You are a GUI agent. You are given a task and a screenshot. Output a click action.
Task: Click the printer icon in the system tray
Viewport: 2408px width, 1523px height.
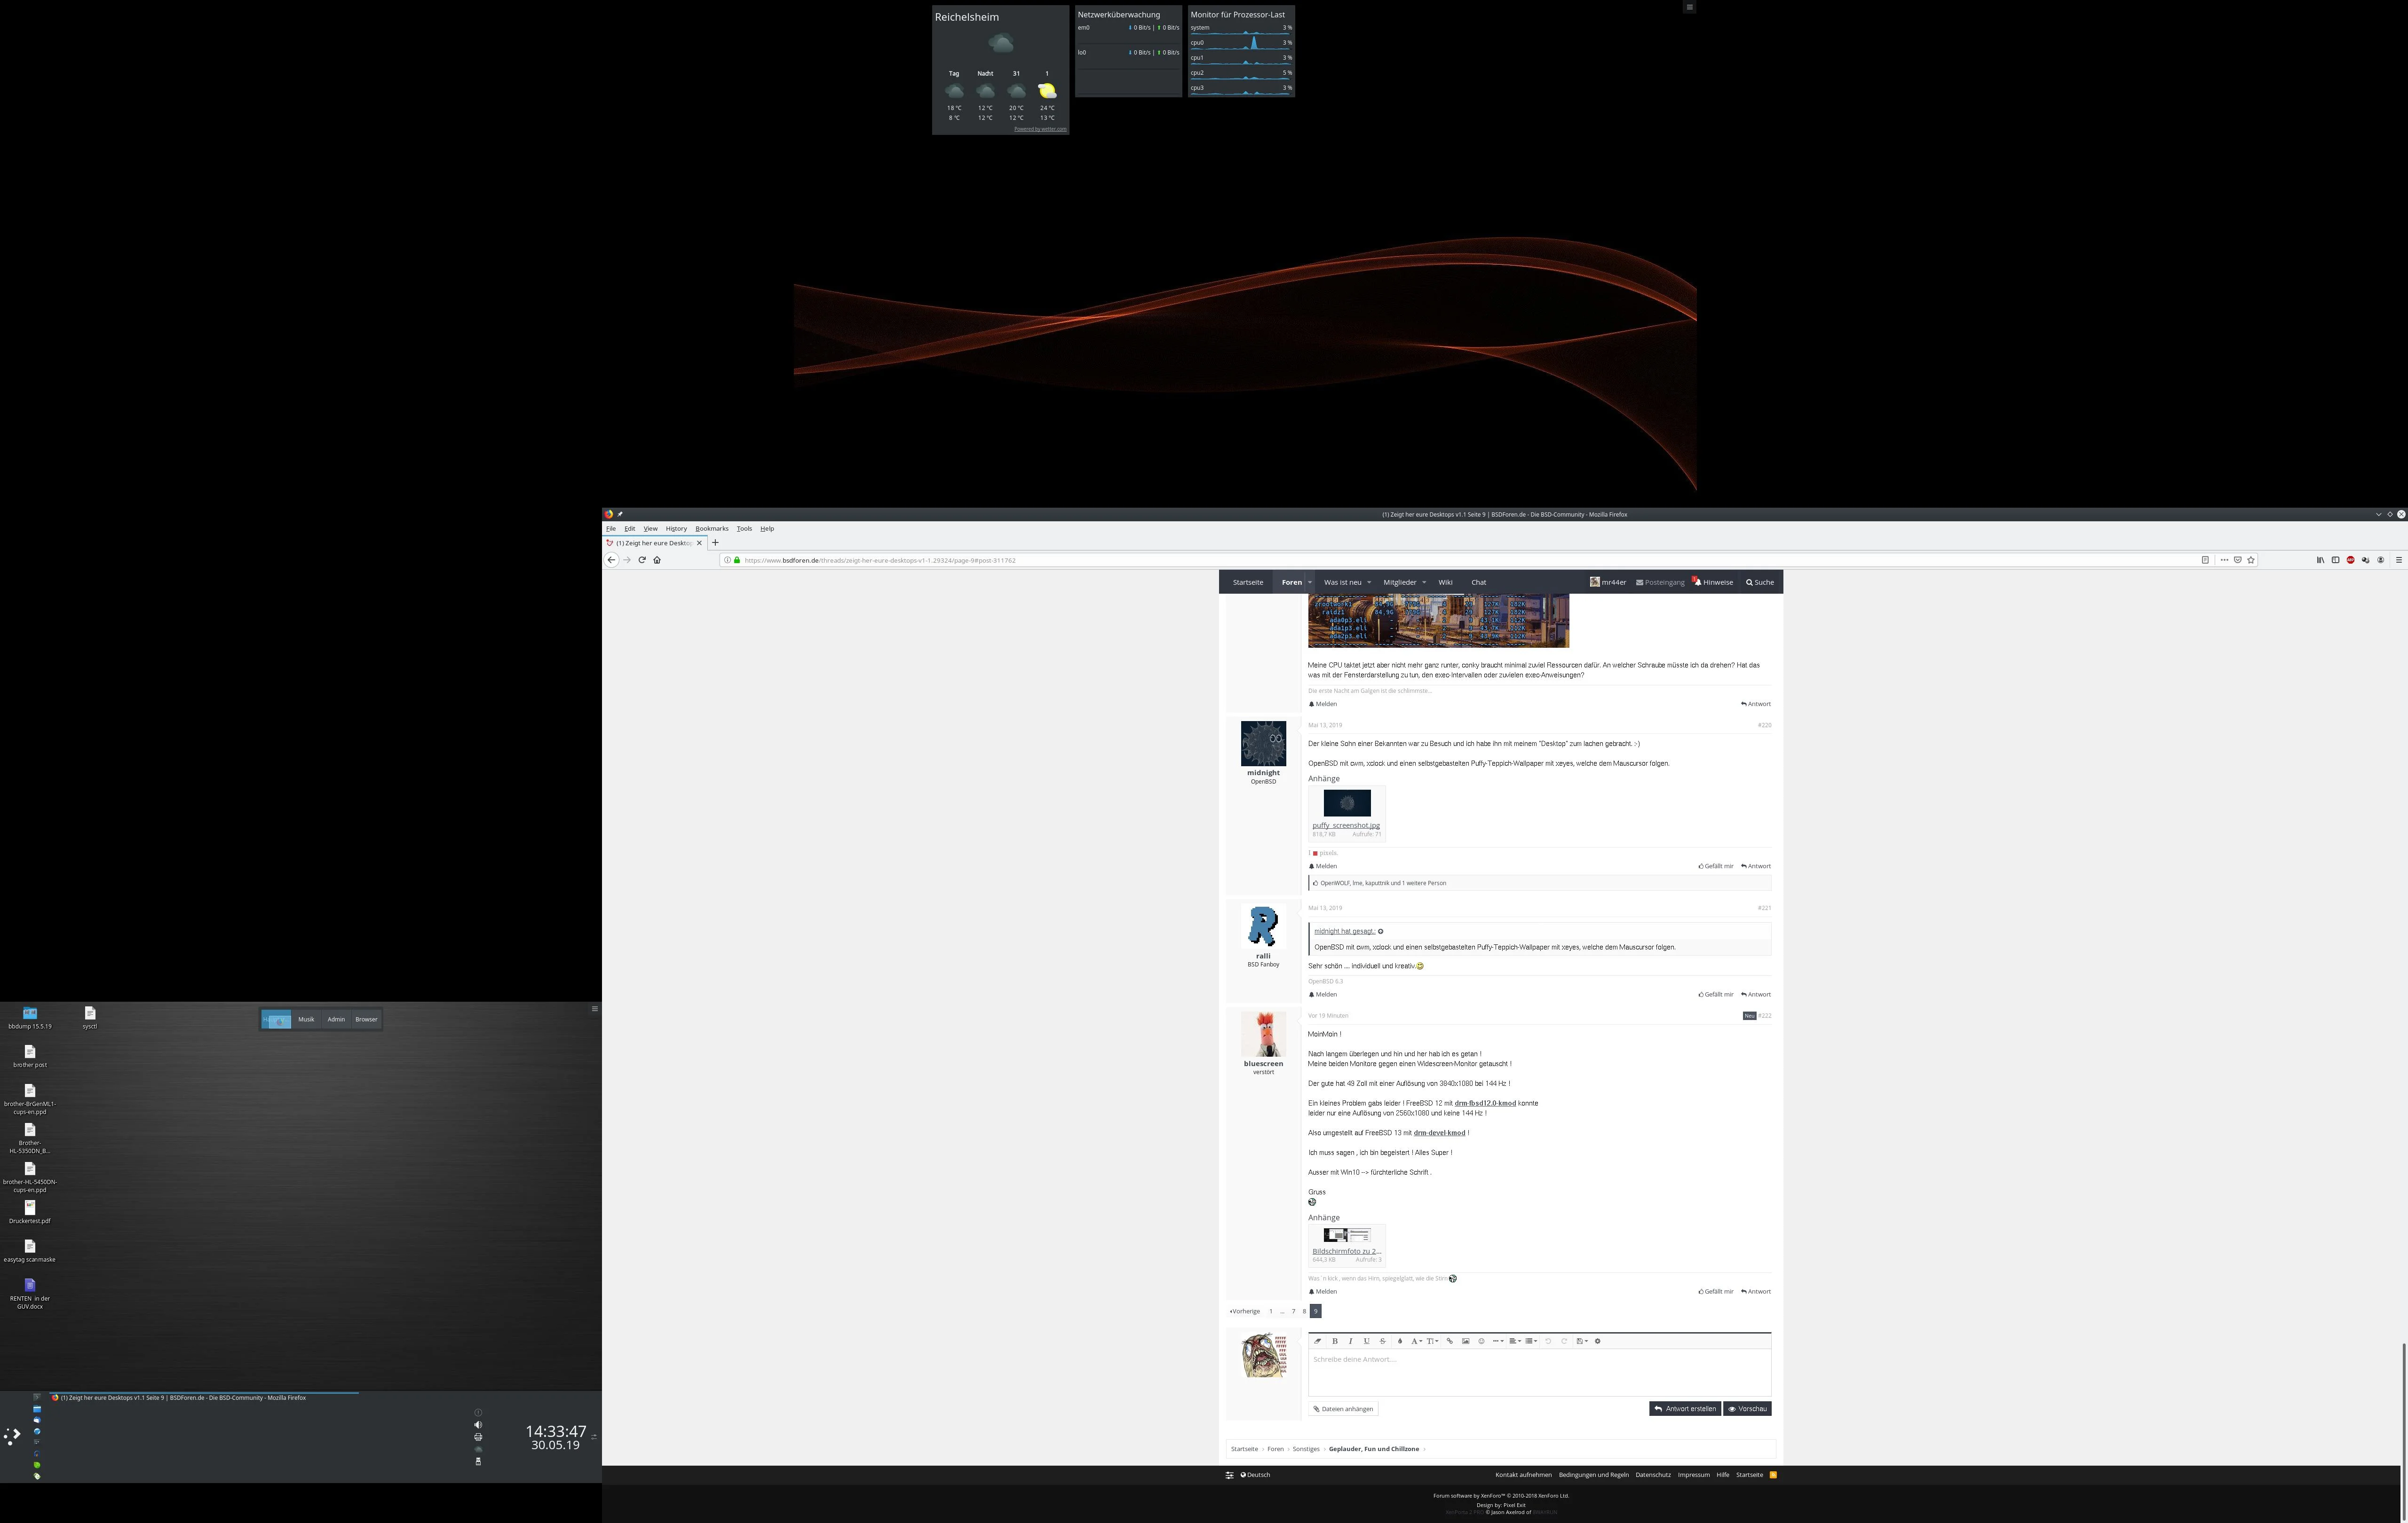478,1437
